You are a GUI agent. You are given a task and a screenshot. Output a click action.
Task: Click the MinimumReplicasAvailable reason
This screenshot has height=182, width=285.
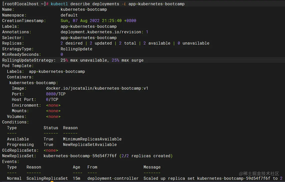coord(92,139)
